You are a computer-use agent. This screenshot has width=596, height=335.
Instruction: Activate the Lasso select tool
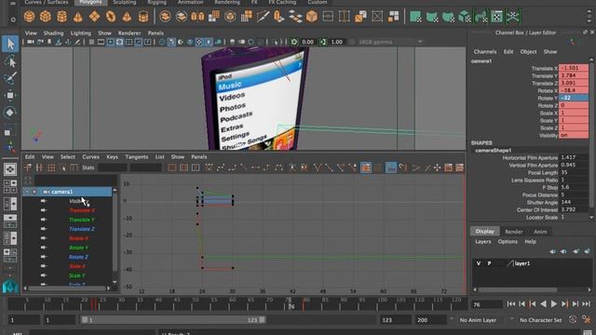click(x=10, y=61)
